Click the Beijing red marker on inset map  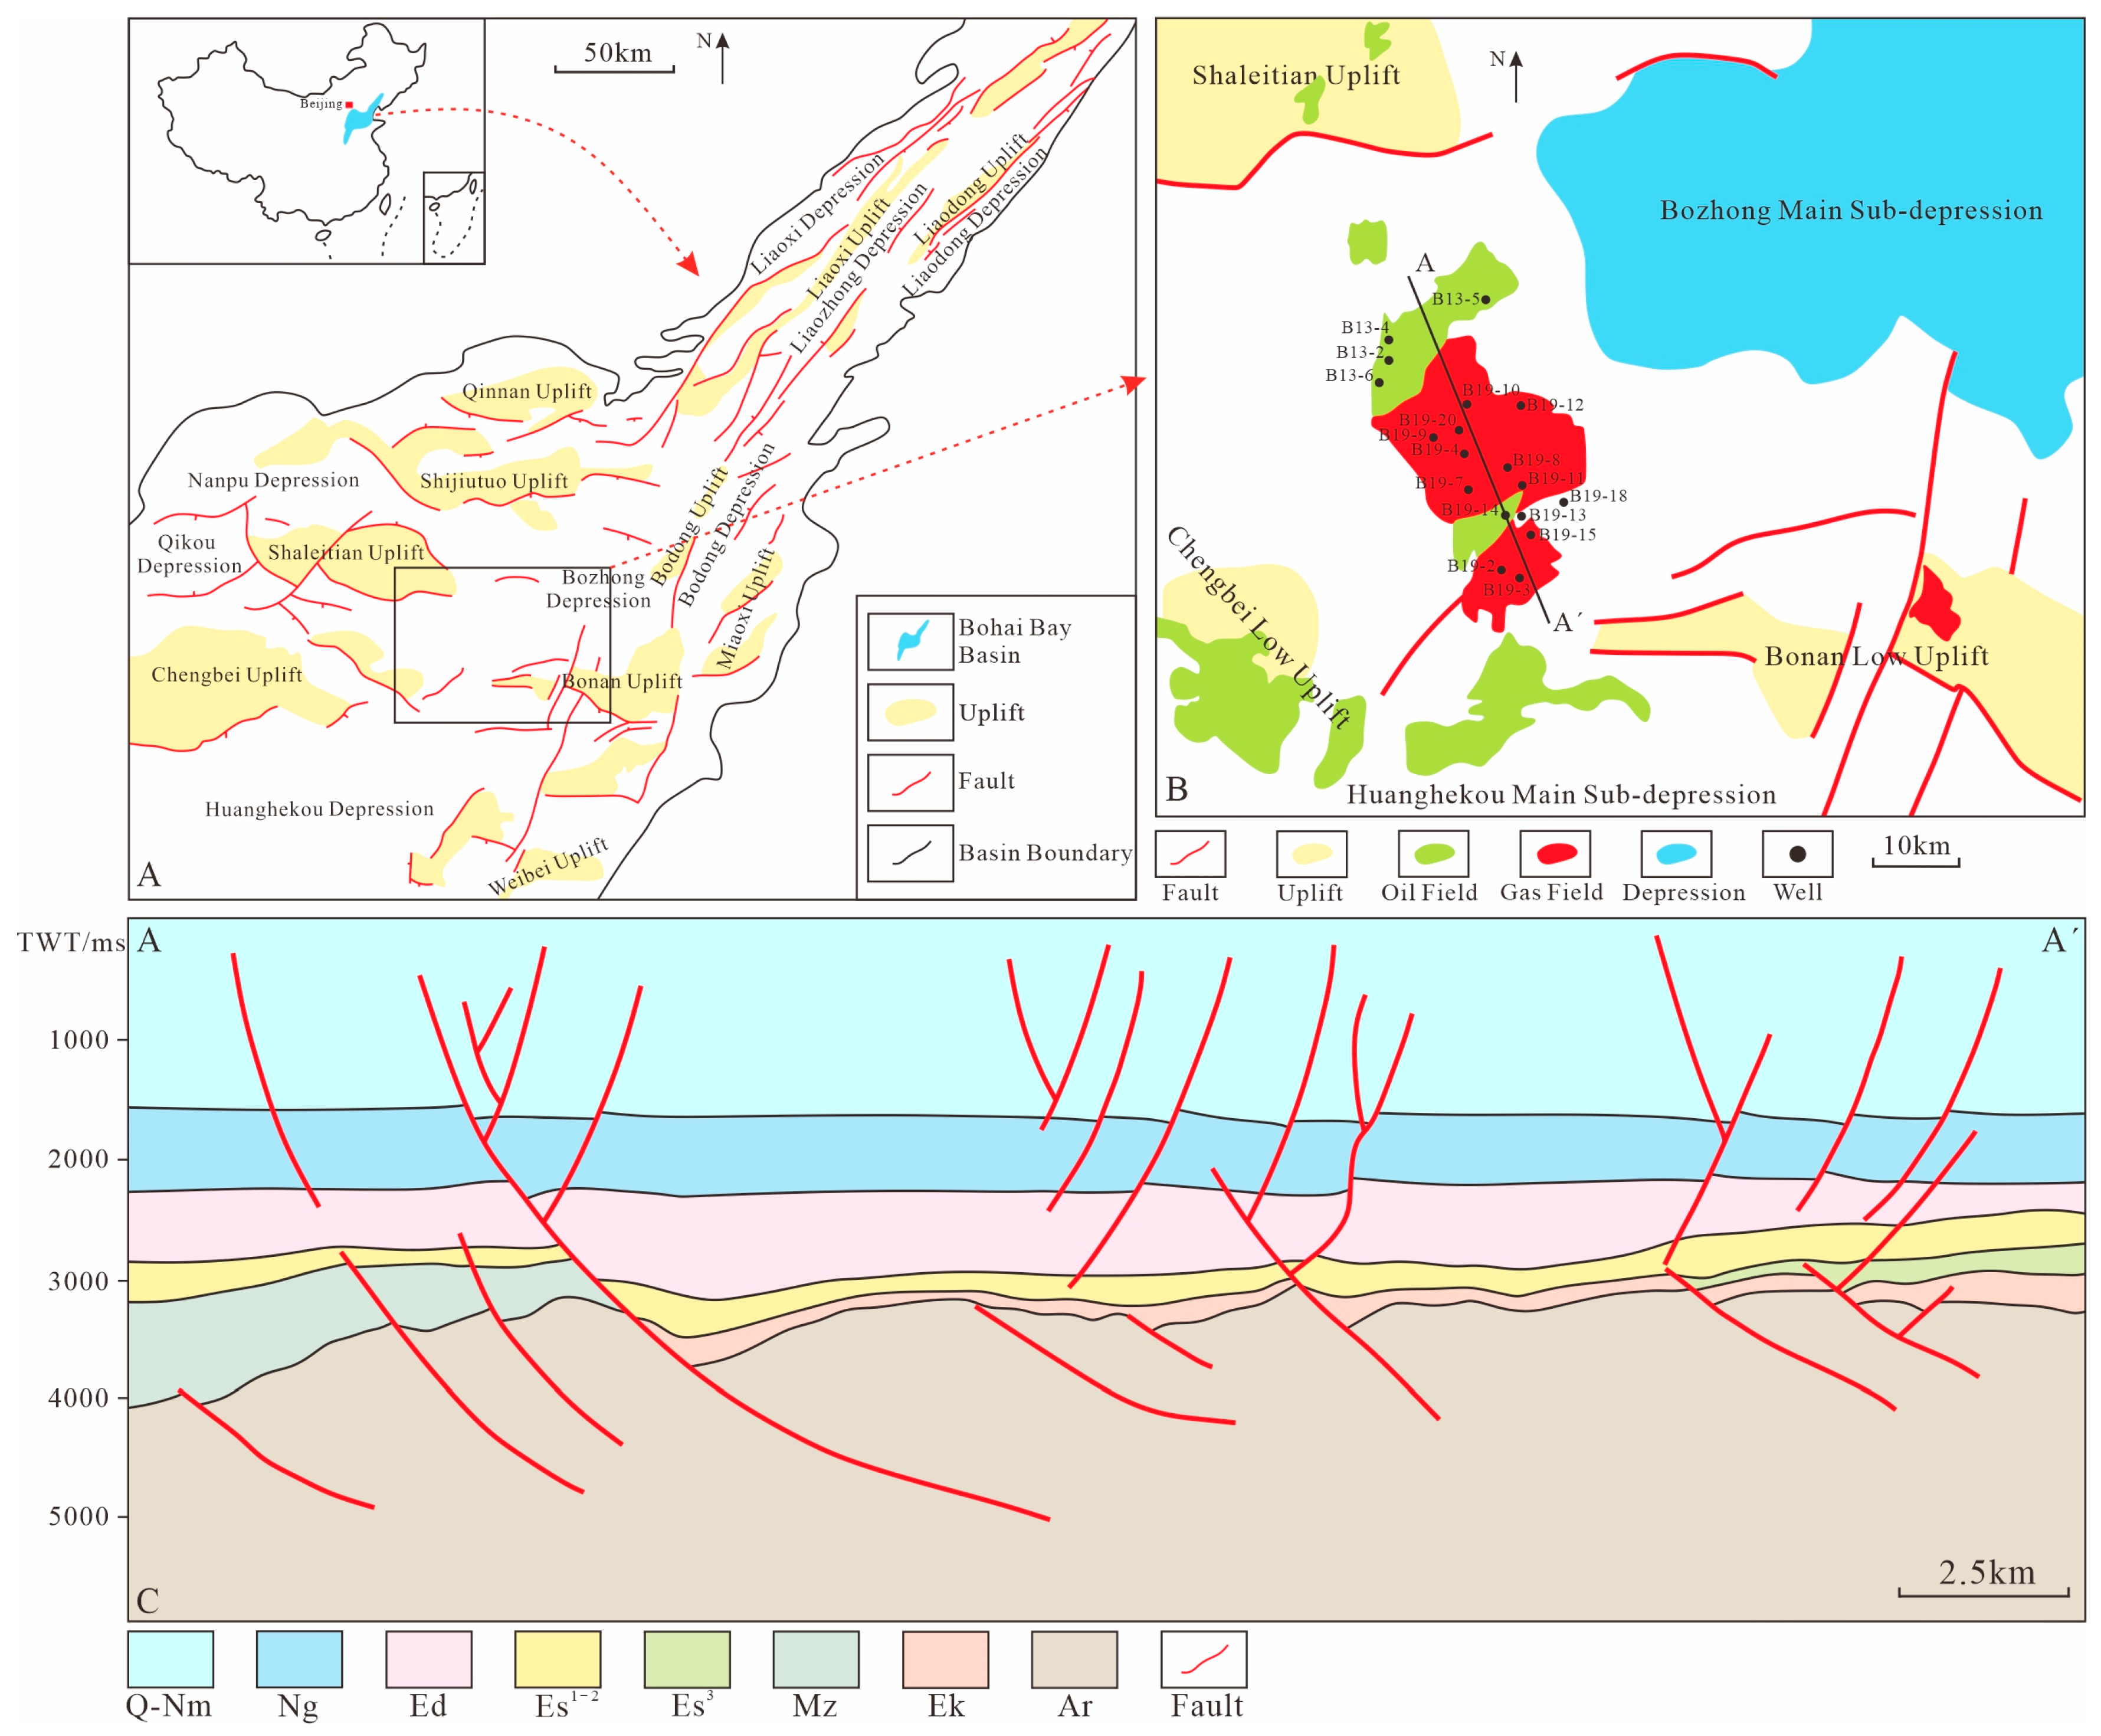tap(349, 104)
